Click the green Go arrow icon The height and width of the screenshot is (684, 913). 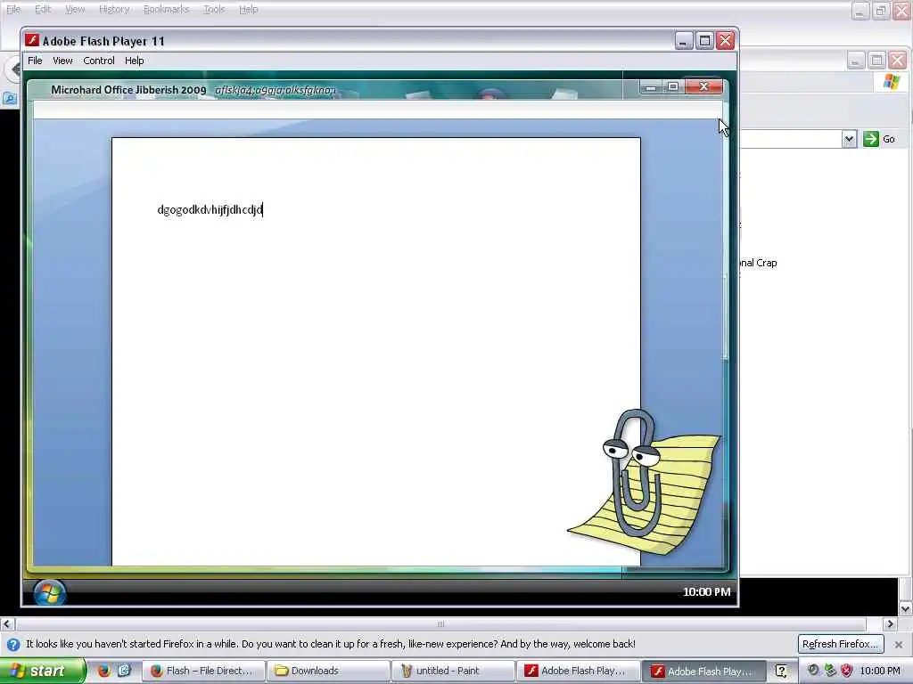(870, 139)
